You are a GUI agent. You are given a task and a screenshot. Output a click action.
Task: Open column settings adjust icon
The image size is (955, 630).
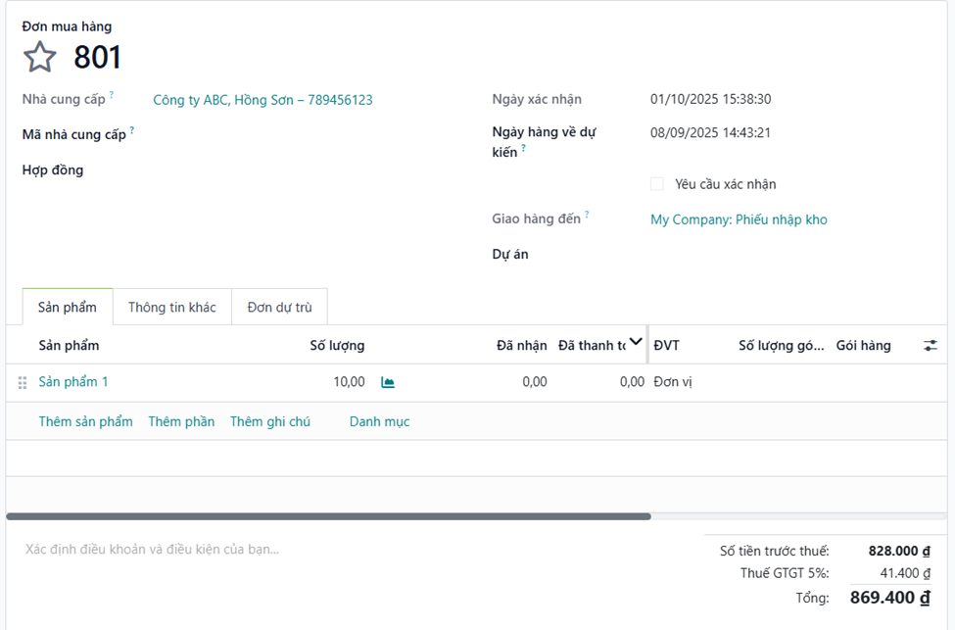click(930, 345)
